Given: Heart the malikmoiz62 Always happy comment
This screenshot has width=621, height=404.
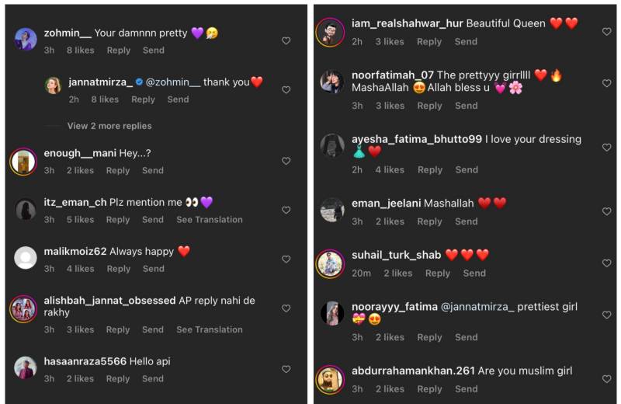Looking at the screenshot, I should point(286,259).
